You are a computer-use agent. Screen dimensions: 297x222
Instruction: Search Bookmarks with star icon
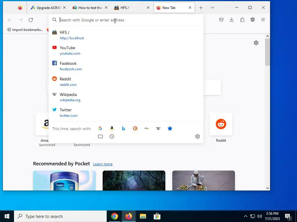click(x=170, y=128)
